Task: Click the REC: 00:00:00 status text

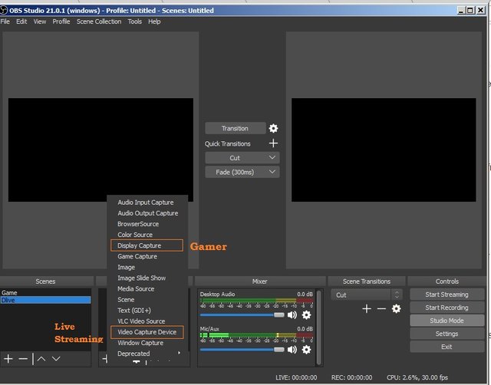Action: 351,377
